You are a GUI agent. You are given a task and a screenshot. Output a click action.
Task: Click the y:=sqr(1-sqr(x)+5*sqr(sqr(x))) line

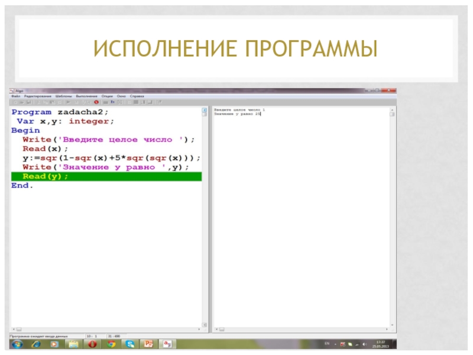pyautogui.click(x=111, y=158)
